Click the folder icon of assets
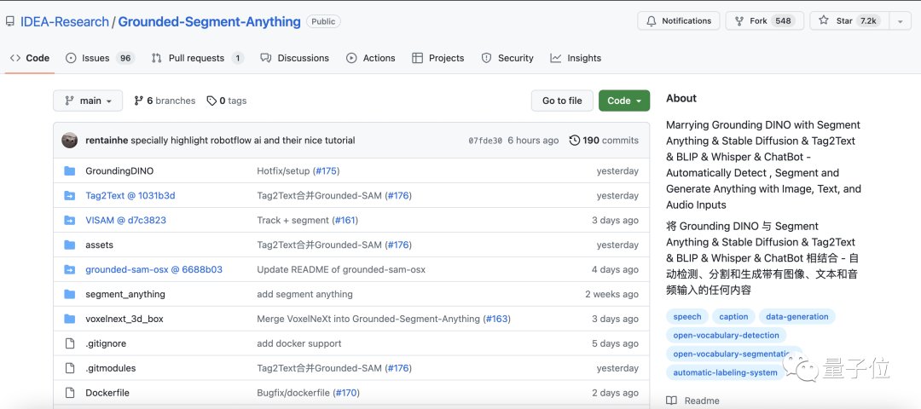 click(x=70, y=245)
